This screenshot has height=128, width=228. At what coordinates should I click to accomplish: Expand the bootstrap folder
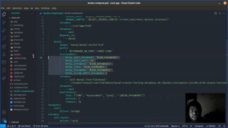[18, 25]
